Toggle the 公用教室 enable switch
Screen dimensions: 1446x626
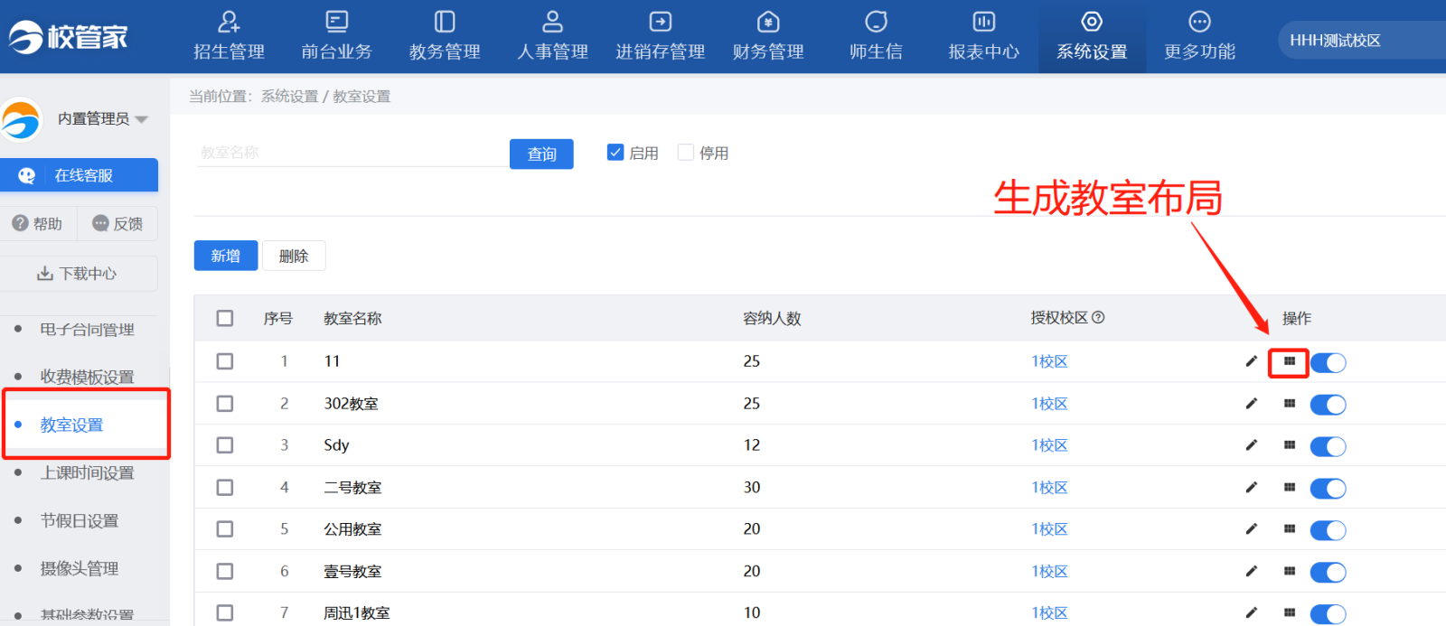[x=1329, y=531]
